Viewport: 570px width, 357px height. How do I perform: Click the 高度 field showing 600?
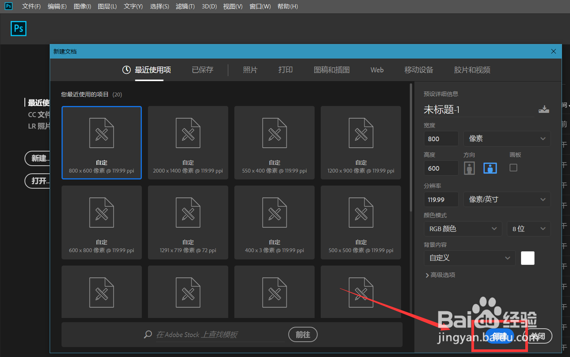[x=441, y=168]
